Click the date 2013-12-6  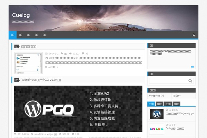23,134
